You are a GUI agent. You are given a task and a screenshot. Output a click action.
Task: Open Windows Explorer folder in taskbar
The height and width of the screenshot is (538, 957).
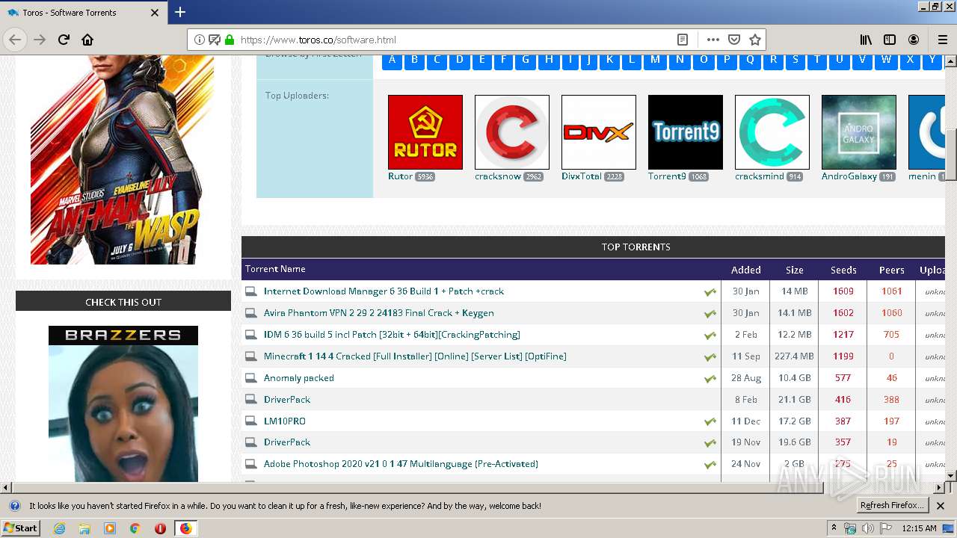coord(84,528)
